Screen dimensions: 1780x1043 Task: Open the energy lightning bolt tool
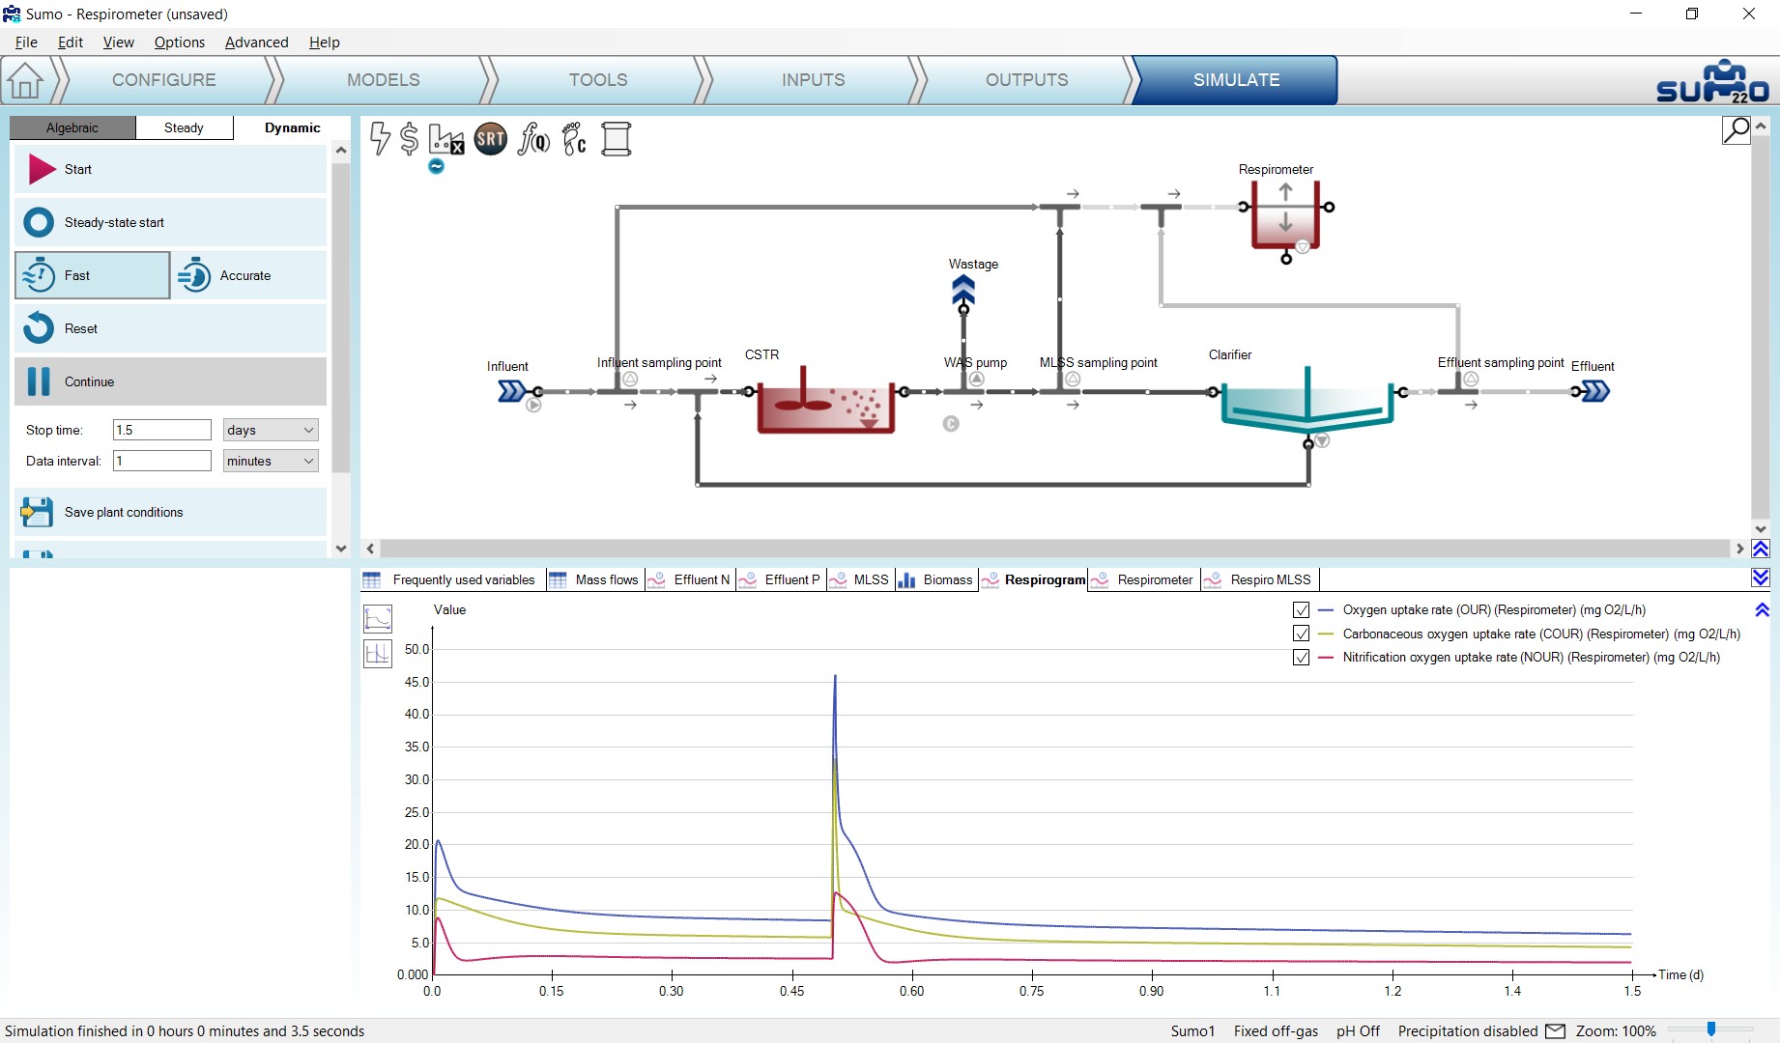(x=381, y=139)
